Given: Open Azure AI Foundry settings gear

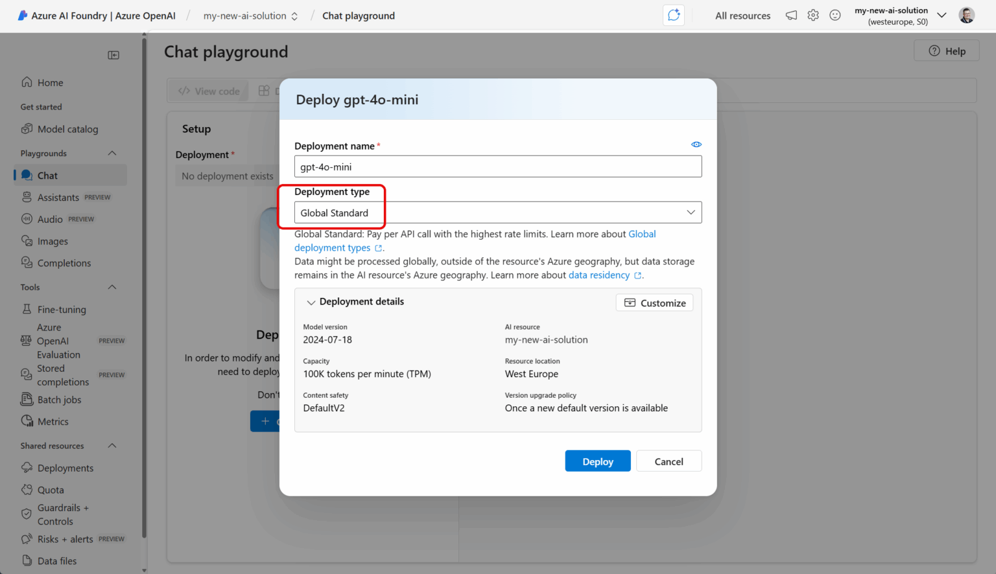Looking at the screenshot, I should point(812,15).
